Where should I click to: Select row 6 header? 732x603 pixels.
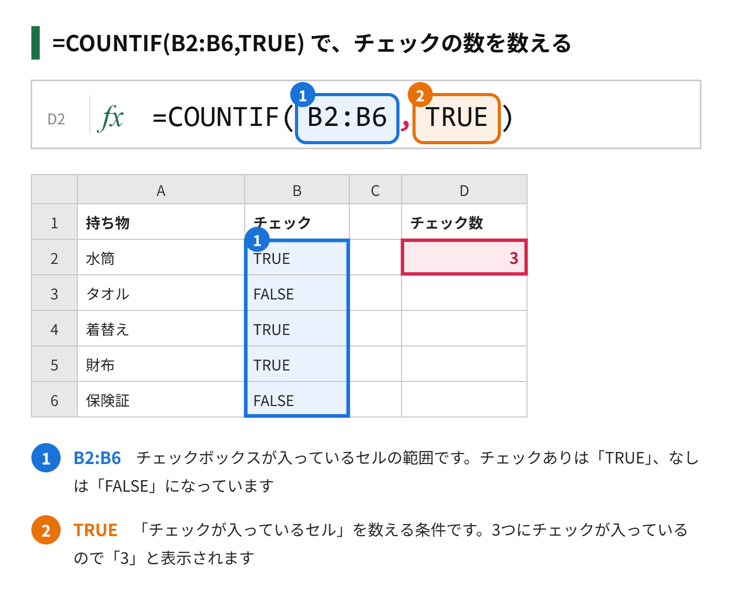[x=54, y=400]
